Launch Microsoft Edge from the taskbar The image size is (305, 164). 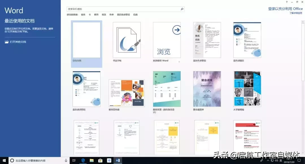83,160
